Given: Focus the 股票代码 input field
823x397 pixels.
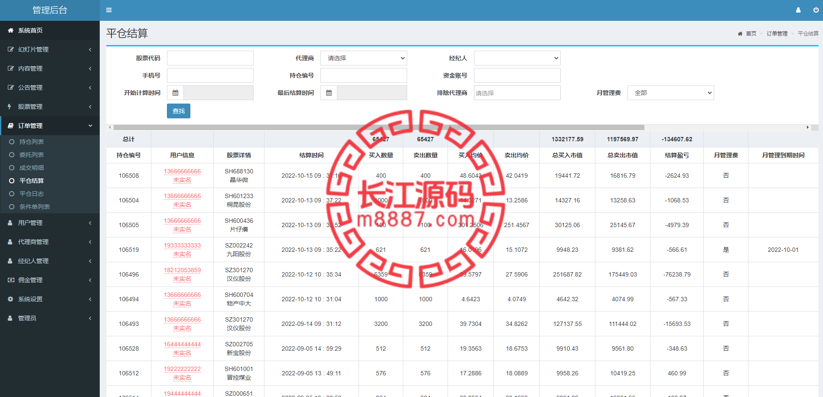Looking at the screenshot, I should click(210, 58).
